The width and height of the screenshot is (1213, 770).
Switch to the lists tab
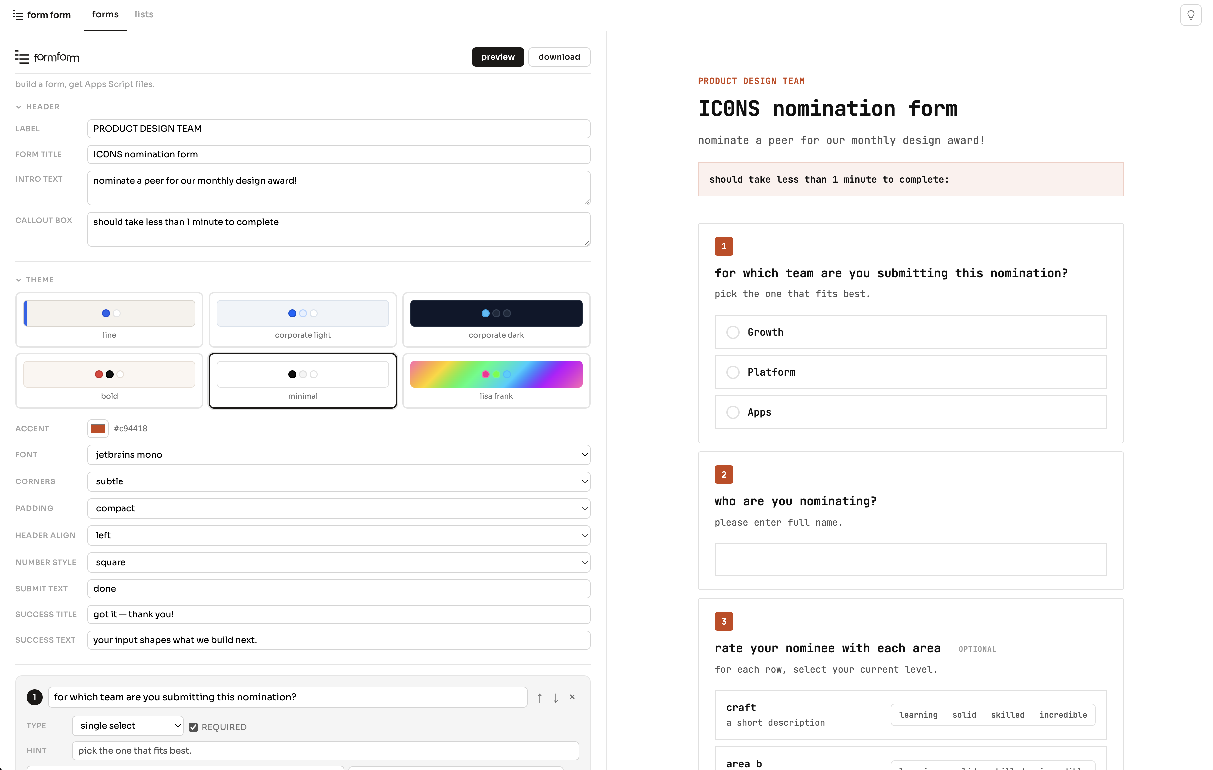[x=143, y=15]
